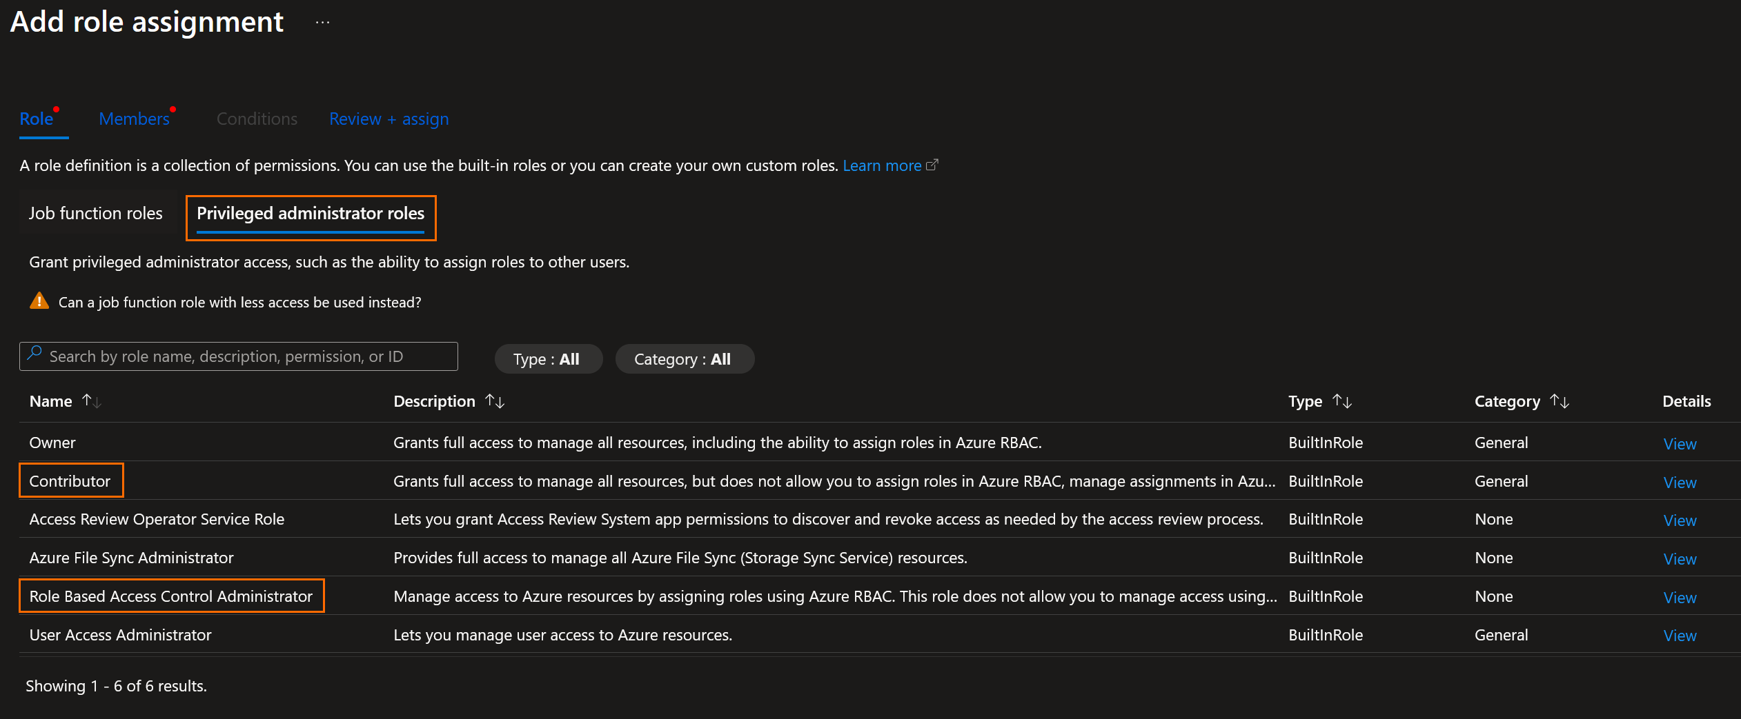Image resolution: width=1741 pixels, height=719 pixels.
Task: Click the Name column sort arrows
Action: click(x=92, y=401)
